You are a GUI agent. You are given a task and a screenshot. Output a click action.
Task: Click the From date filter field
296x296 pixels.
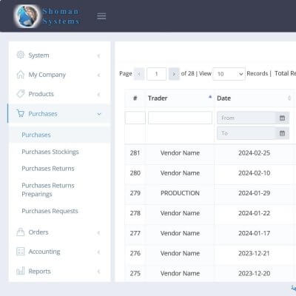[246, 118]
